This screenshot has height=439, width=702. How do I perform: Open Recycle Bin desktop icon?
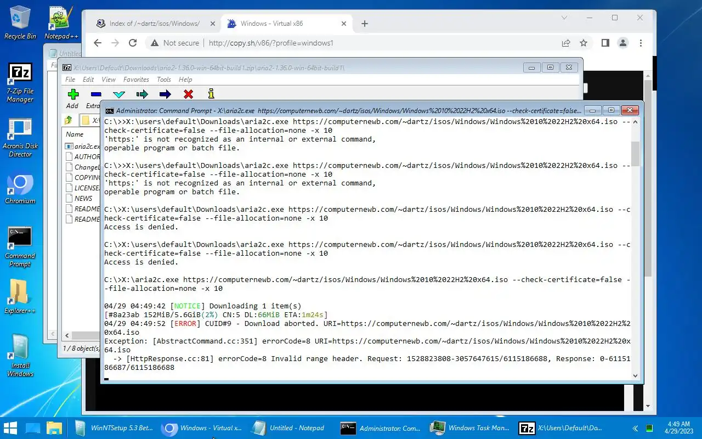pos(20,23)
